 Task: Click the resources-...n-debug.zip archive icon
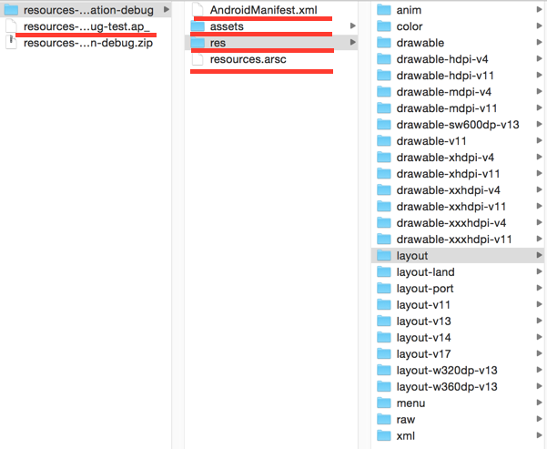pyautogui.click(x=11, y=43)
